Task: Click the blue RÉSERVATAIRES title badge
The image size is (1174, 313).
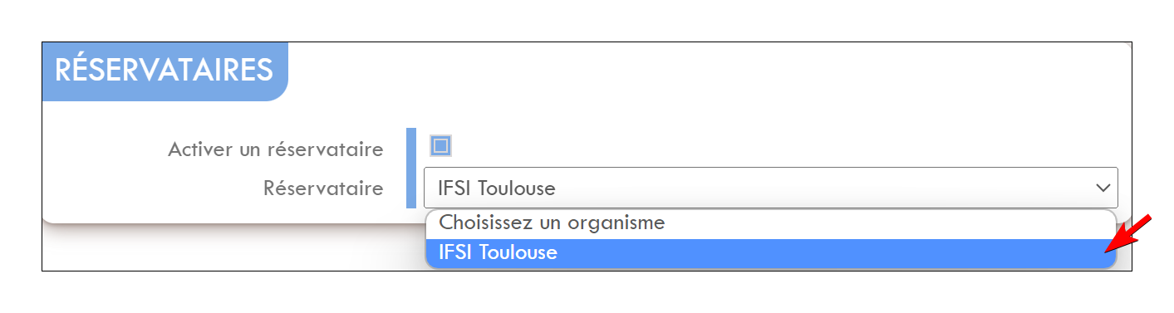Action: pyautogui.click(x=165, y=71)
